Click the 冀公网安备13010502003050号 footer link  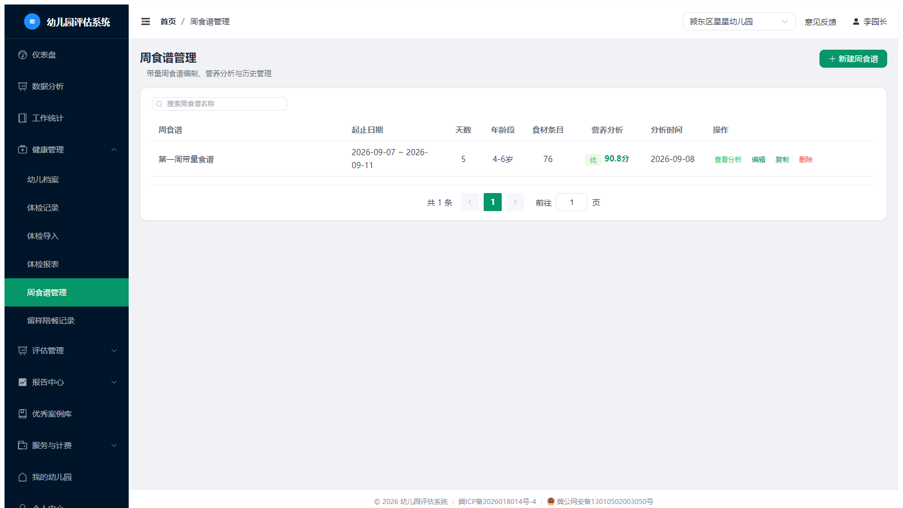click(604, 501)
